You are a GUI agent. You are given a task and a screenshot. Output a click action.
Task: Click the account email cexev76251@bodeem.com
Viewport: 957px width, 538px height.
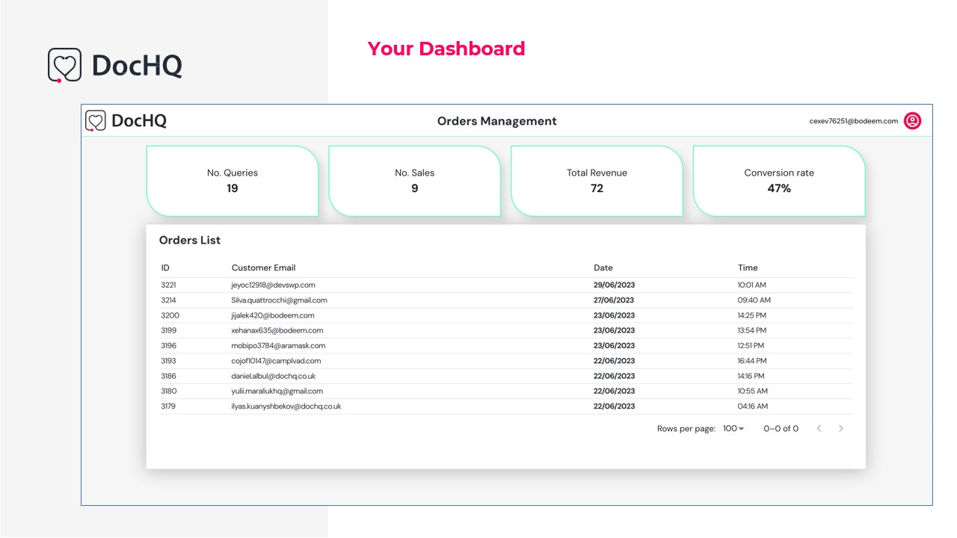(x=853, y=121)
